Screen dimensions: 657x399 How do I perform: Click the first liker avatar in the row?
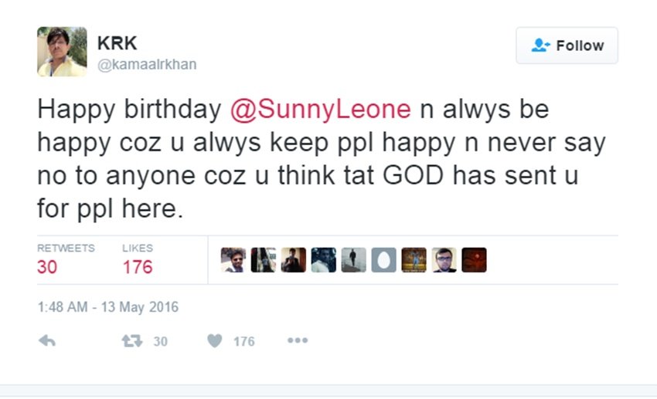[233, 260]
